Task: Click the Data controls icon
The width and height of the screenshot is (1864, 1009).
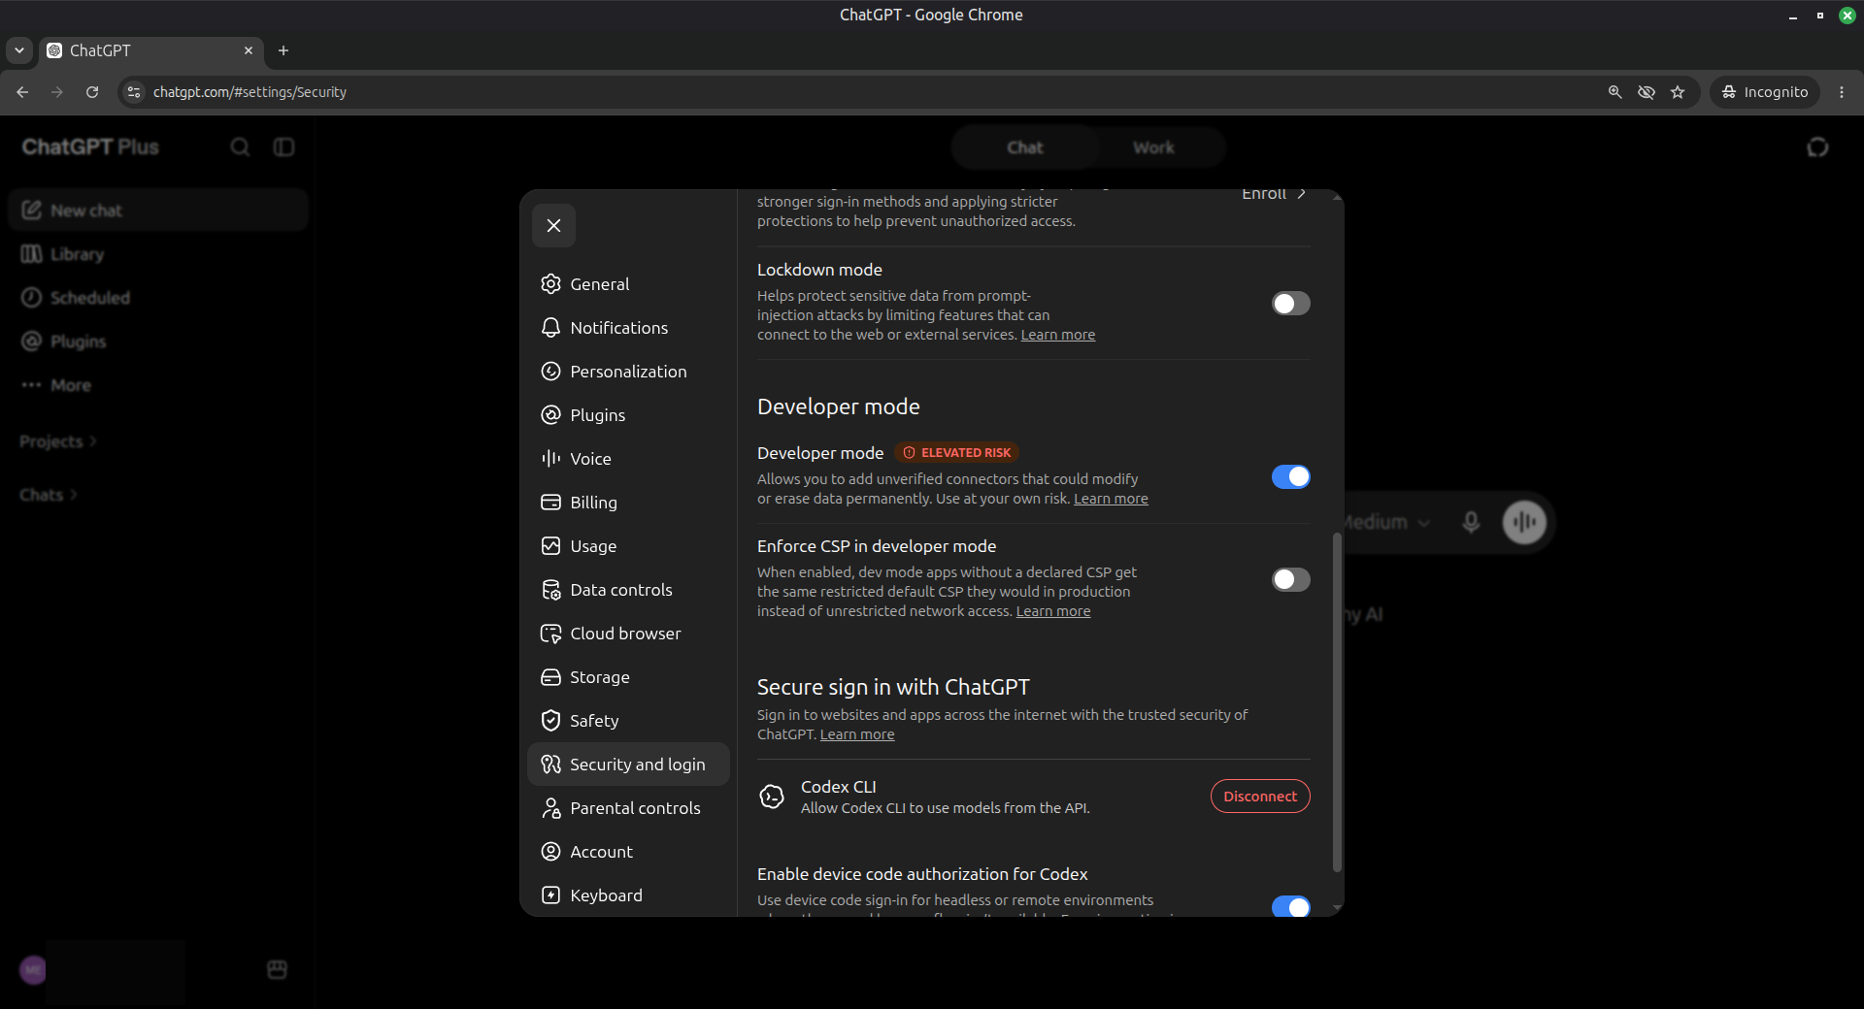Action: pos(550,590)
